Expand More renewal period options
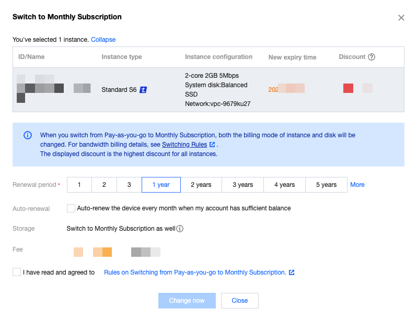Viewport: 417px width, 321px height. (x=357, y=185)
